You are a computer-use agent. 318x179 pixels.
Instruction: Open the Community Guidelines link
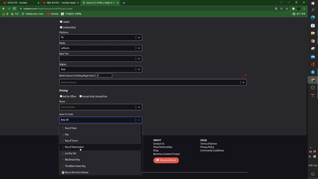tap(212, 150)
